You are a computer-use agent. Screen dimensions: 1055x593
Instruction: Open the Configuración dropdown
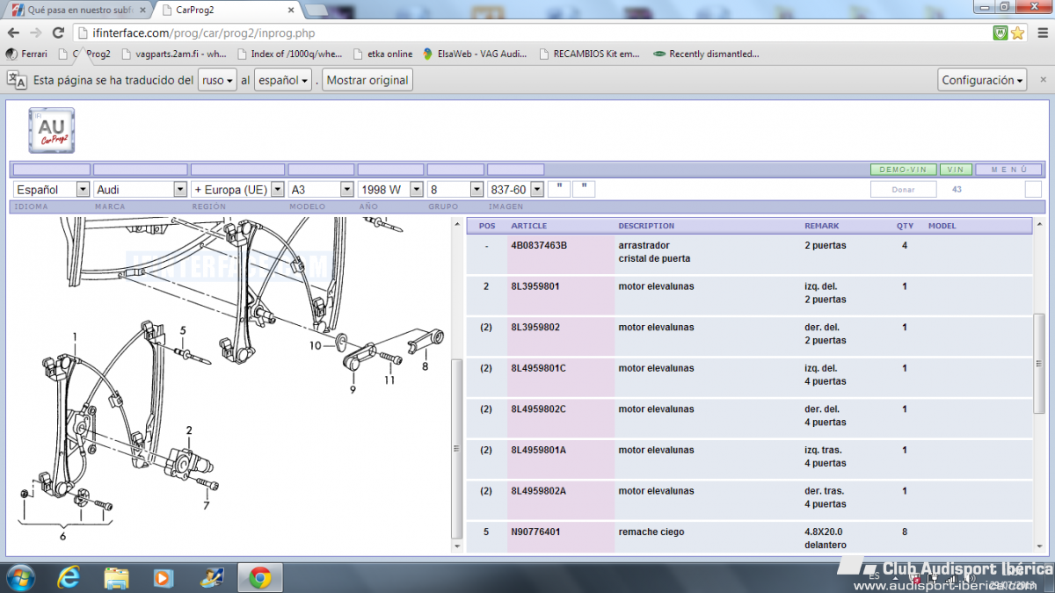(x=983, y=80)
